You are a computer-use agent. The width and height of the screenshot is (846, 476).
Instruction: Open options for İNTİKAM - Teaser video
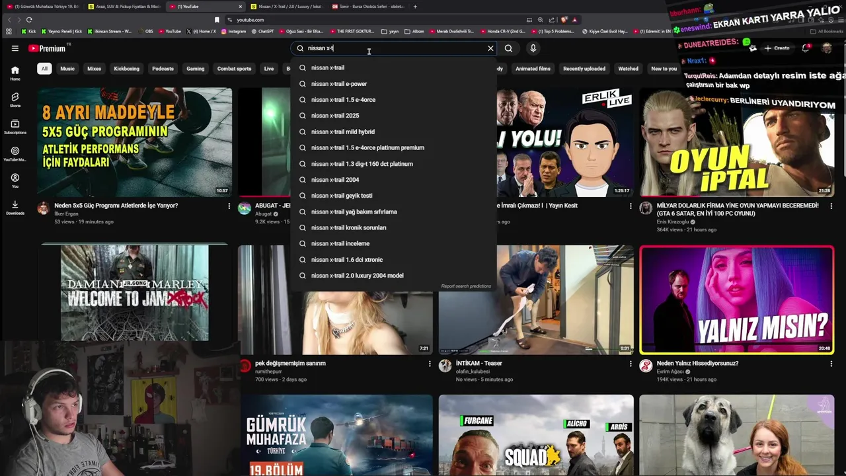631,364
